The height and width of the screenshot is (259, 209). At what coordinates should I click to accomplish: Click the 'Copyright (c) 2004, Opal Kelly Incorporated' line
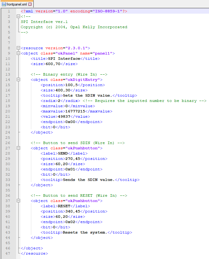pos(74,27)
